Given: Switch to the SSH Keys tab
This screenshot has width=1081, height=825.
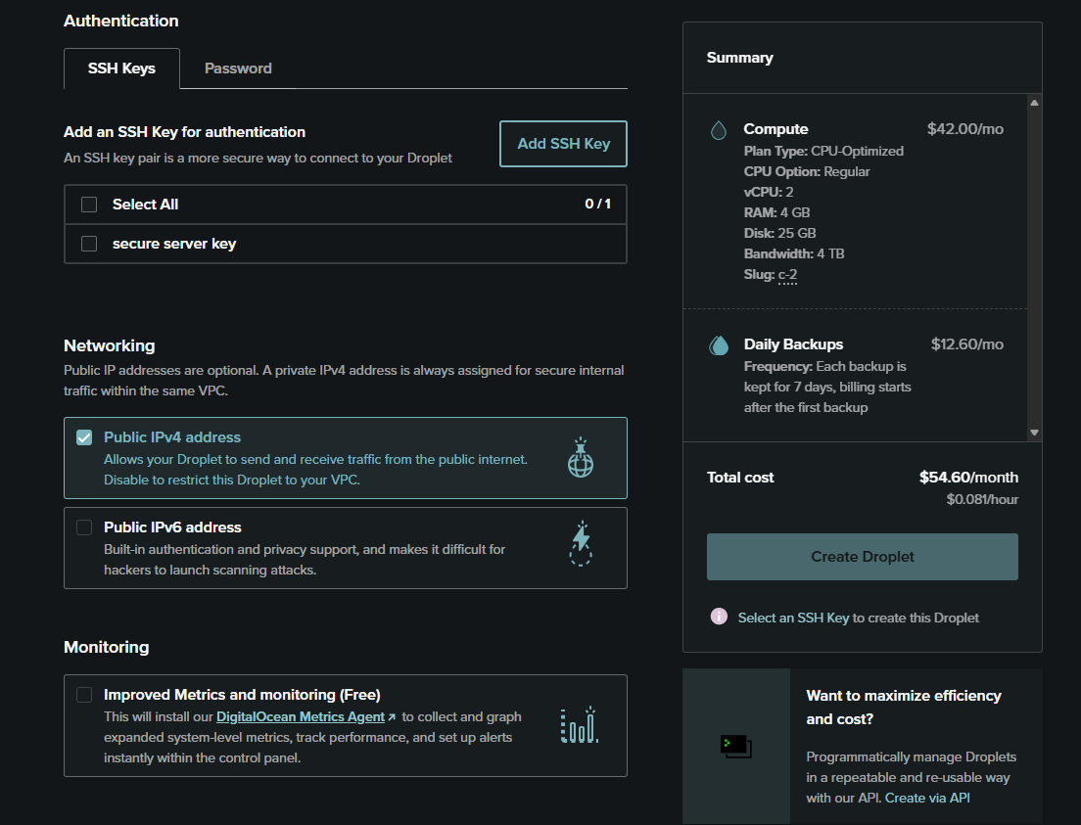Looking at the screenshot, I should point(121,69).
